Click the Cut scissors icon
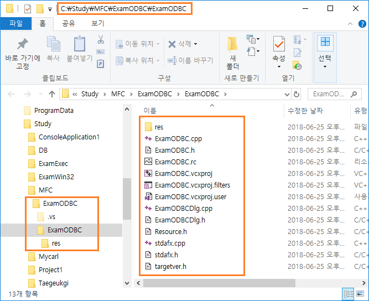 (x=101, y=39)
